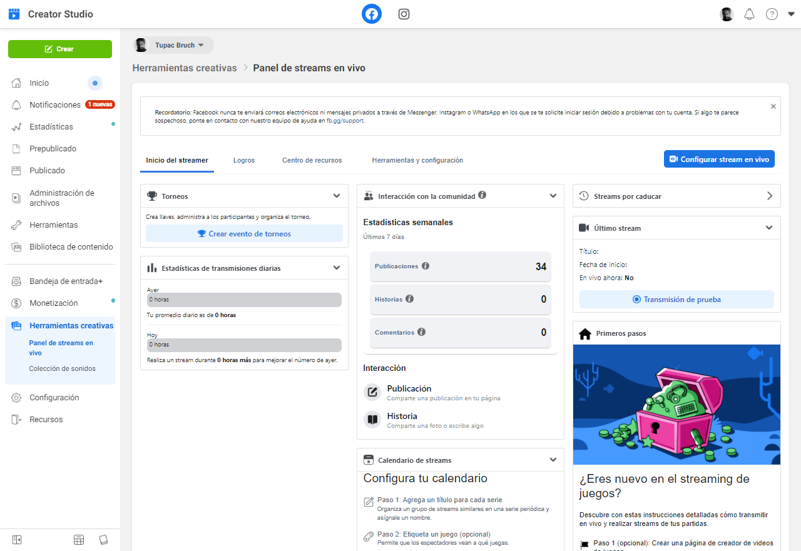The image size is (801, 551).
Task: Click the green Crear button
Action: click(60, 49)
